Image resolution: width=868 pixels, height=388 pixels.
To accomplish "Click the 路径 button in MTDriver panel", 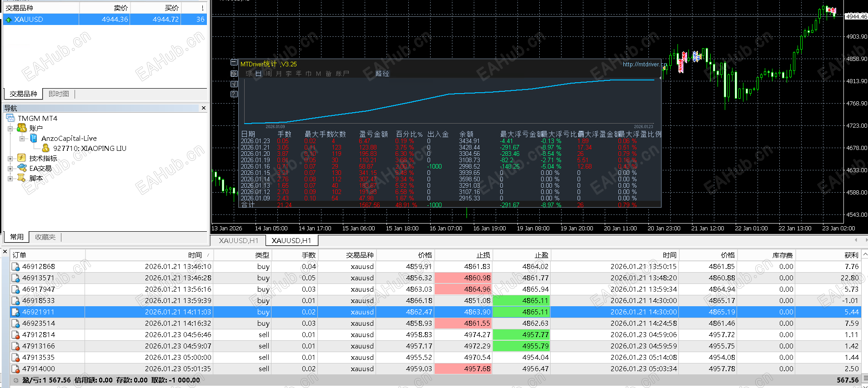I will 382,74.
